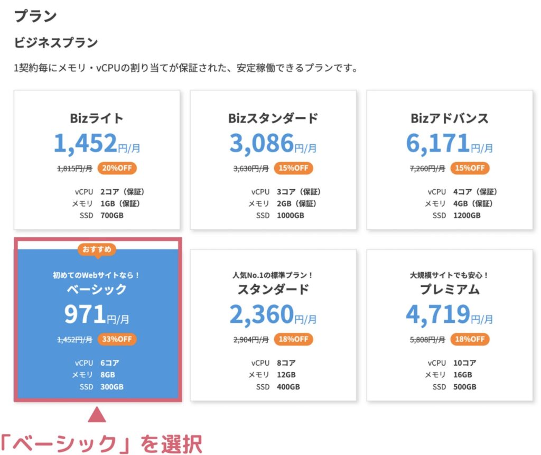Click the 20%OFF badge on Bizライト
Viewport: 541px width, 455px height.
pyautogui.click(x=117, y=168)
